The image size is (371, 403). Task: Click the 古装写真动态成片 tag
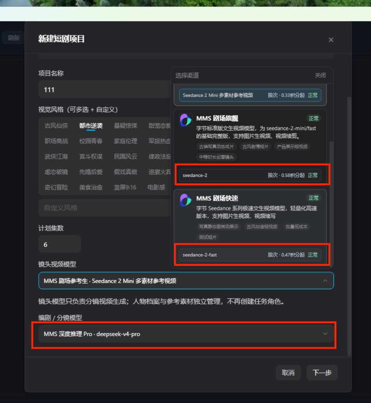pyautogui.click(x=216, y=146)
